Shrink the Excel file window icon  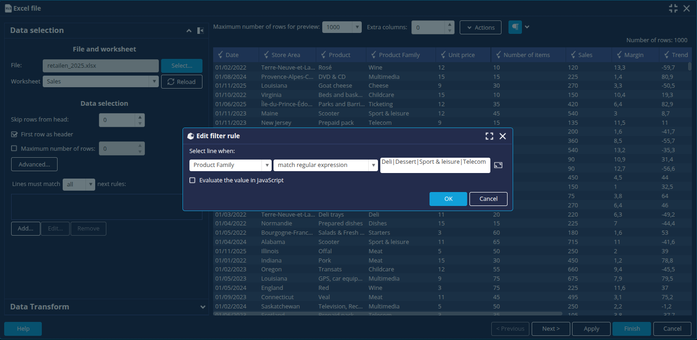point(673,8)
